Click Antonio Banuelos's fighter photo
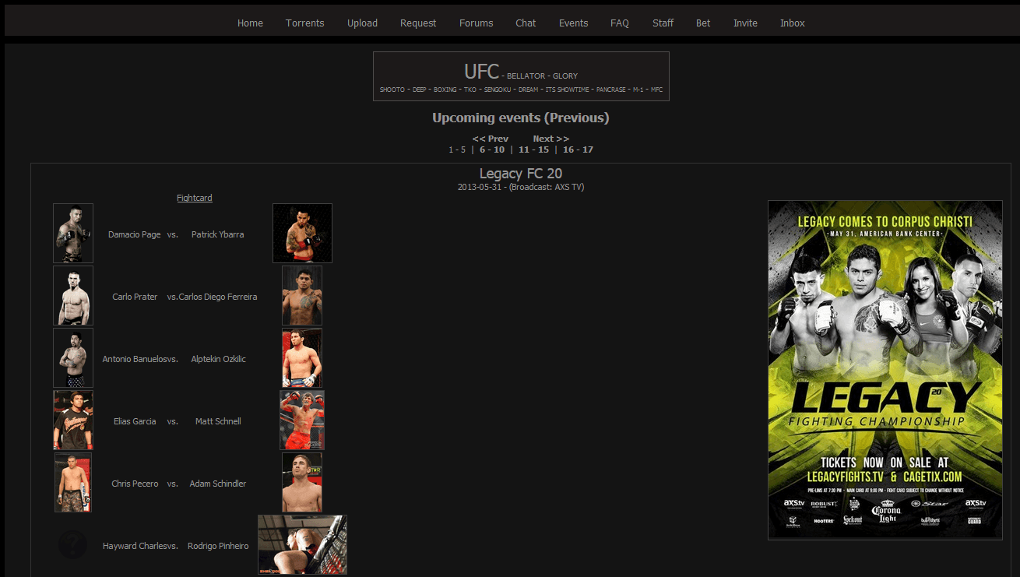The height and width of the screenshot is (577, 1020). point(73,358)
